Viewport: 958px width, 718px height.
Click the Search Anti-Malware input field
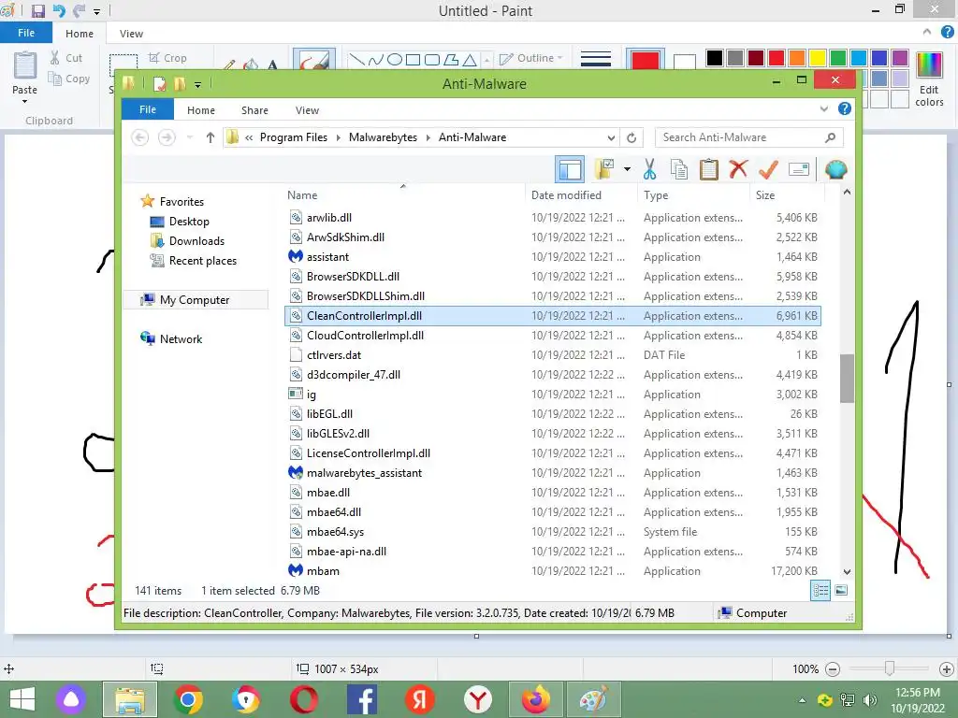[741, 137]
